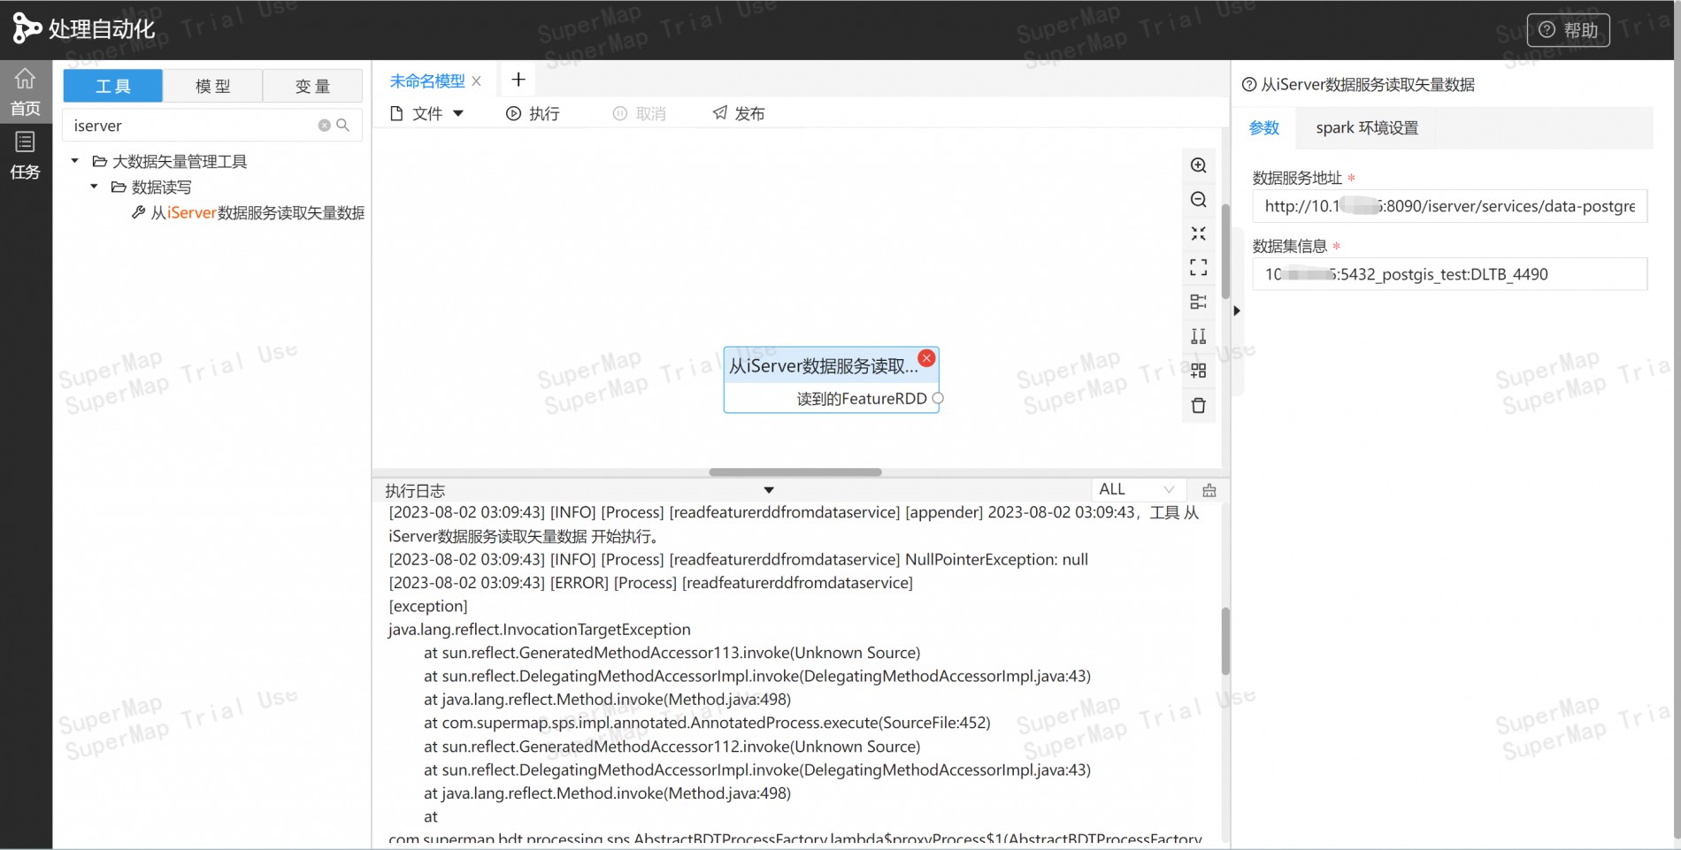Image resolution: width=1681 pixels, height=850 pixels.
Task: Clear the iserver search text
Action: point(324,126)
